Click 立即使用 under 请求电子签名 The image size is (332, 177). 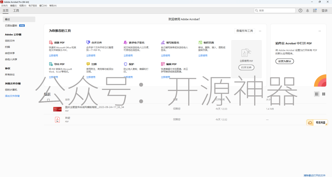tap(128, 56)
